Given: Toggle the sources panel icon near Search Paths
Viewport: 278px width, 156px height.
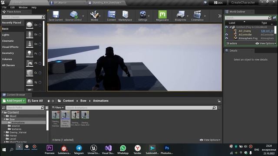Looking at the screenshot, I should tap(4, 107).
